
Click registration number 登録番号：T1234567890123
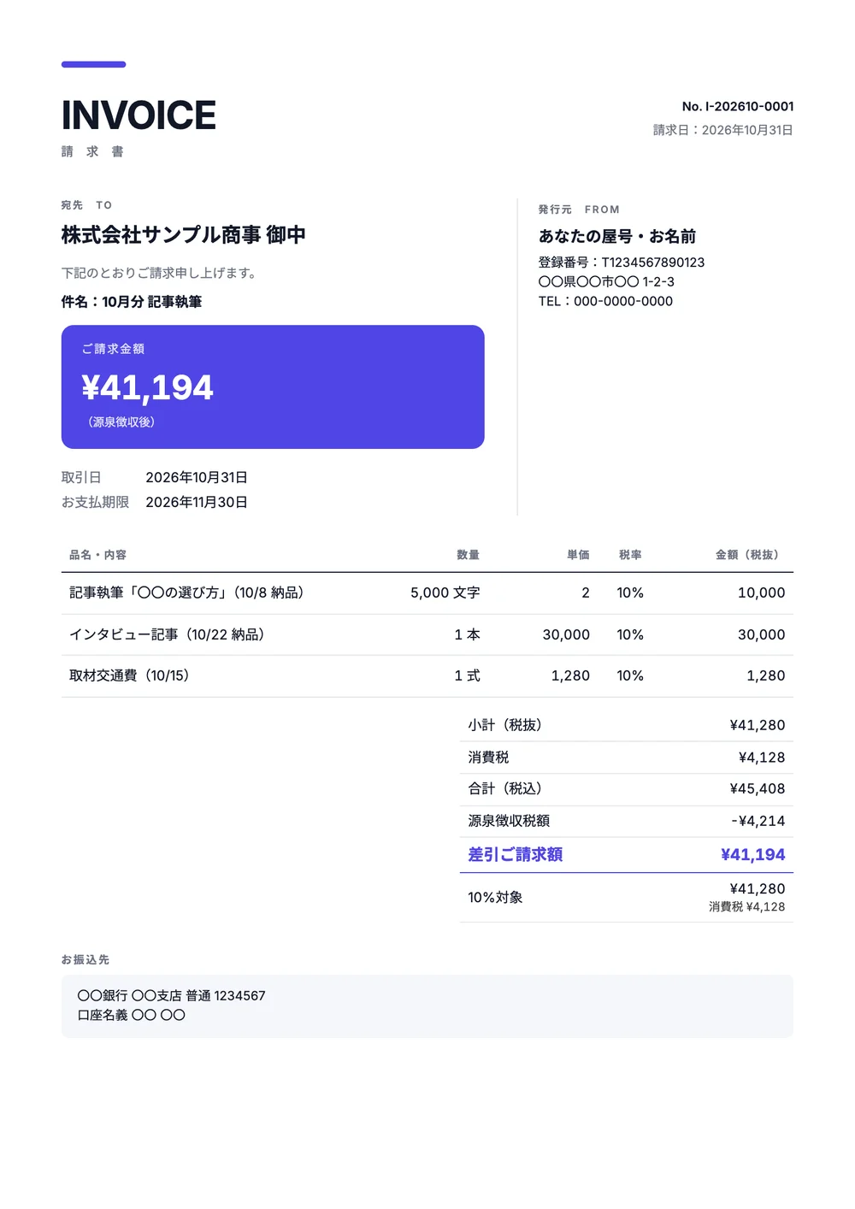(622, 262)
